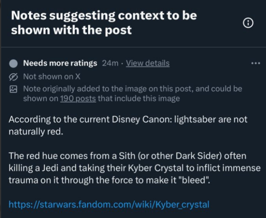Screen dimensions: 266x218
Task: Click the words naturally red in the note
Action: tap(35, 131)
